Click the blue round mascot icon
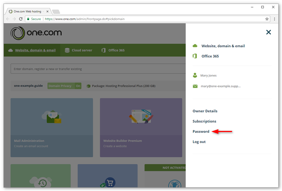282x191 pixels. pyautogui.click(x=174, y=184)
